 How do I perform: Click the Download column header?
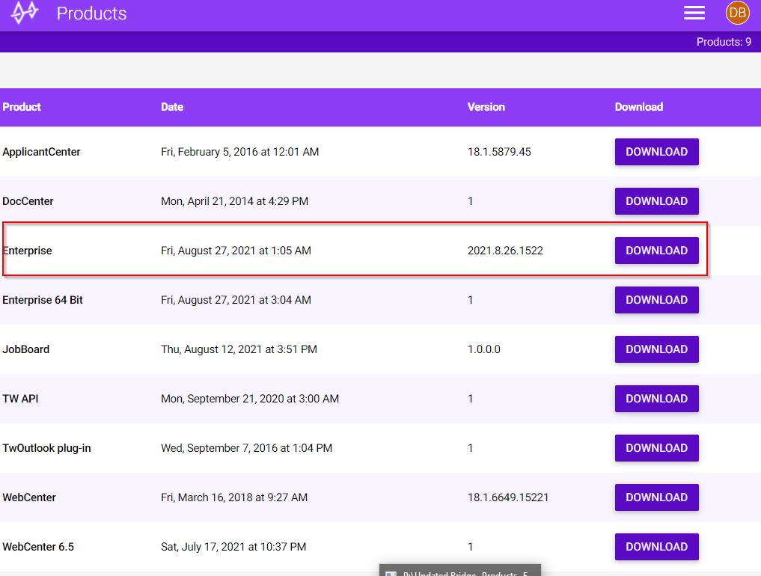(x=639, y=107)
